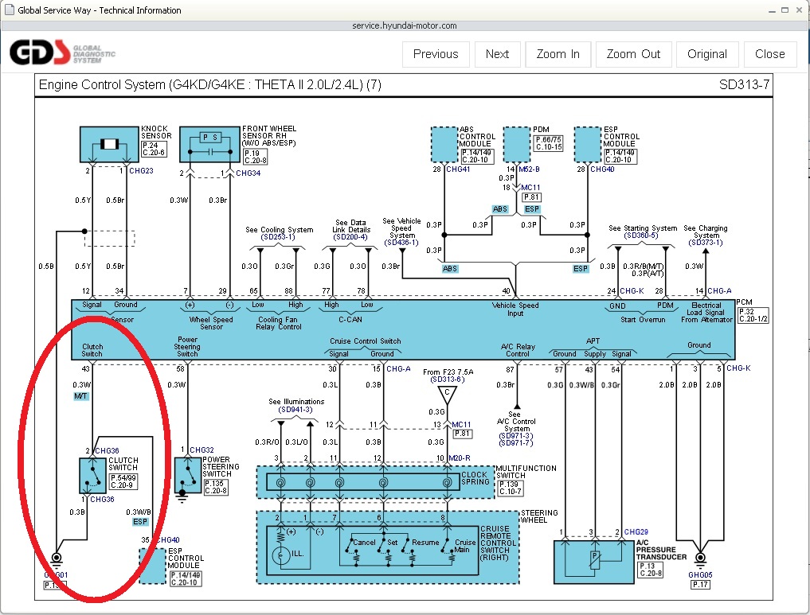
Task: Click the ILL. lamp symbol in cruise switch
Action: (281, 555)
